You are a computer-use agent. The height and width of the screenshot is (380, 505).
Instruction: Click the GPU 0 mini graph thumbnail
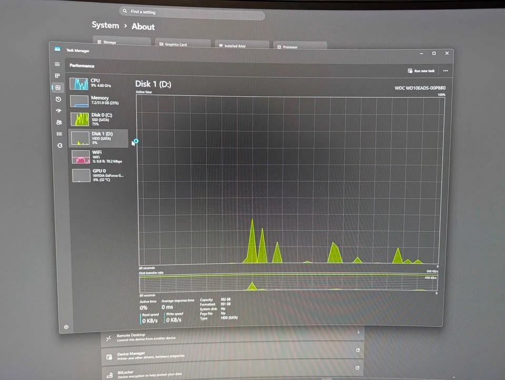pyautogui.click(x=81, y=176)
